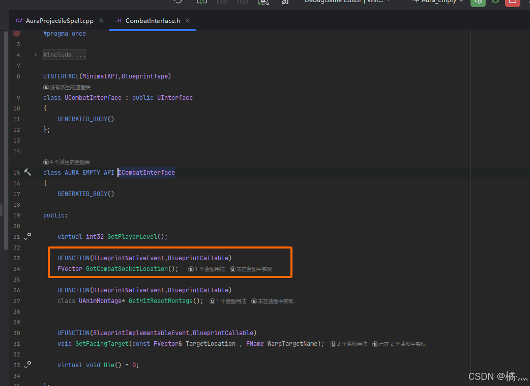The width and height of the screenshot is (530, 386).
Task: Click the GetHitReactMontage function name
Action: coord(161,301)
